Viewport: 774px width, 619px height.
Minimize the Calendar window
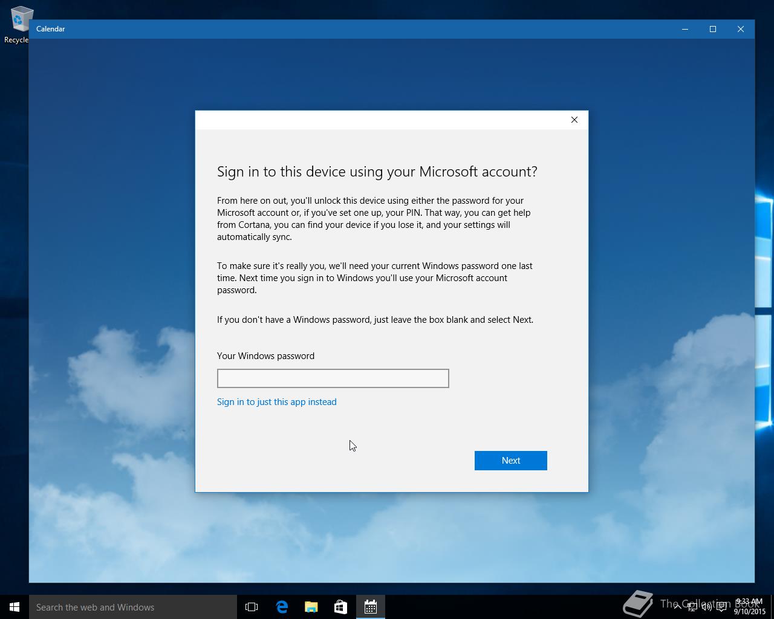[x=685, y=29]
